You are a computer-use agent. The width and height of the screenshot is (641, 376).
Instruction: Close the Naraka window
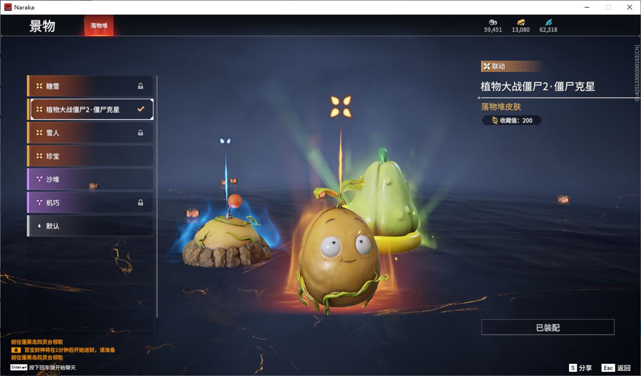[629, 7]
